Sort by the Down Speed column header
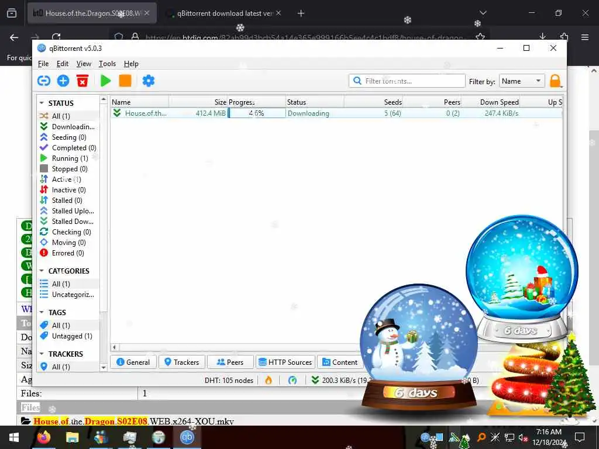The width and height of the screenshot is (599, 449). pyautogui.click(x=491, y=102)
